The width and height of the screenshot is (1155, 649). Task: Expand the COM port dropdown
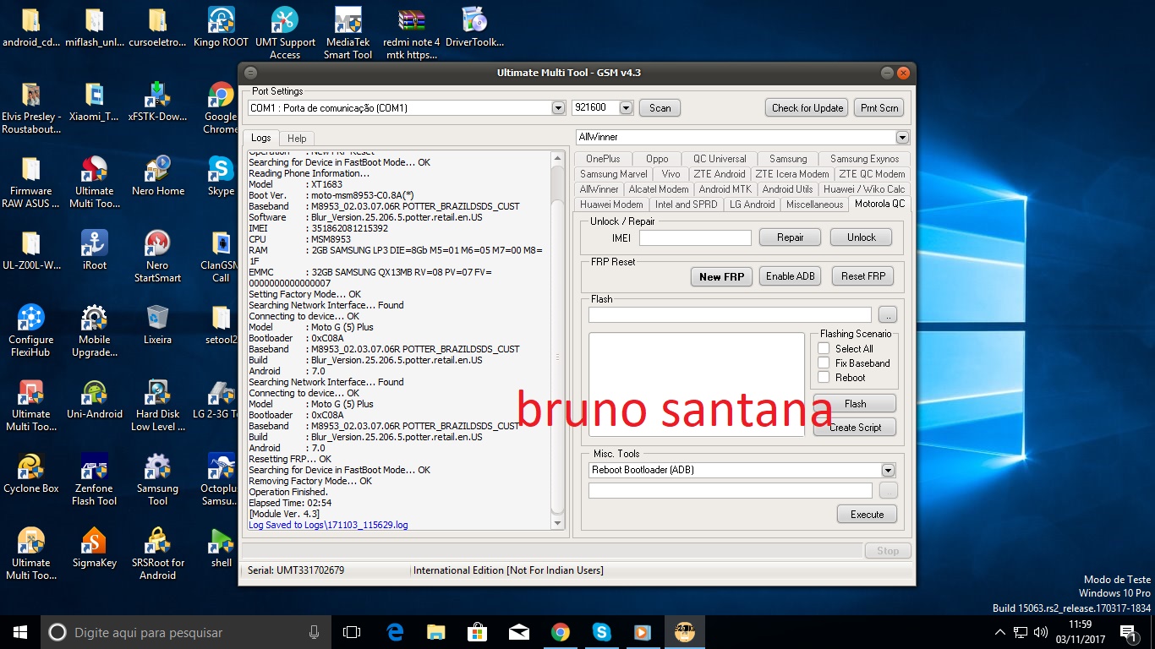558,108
